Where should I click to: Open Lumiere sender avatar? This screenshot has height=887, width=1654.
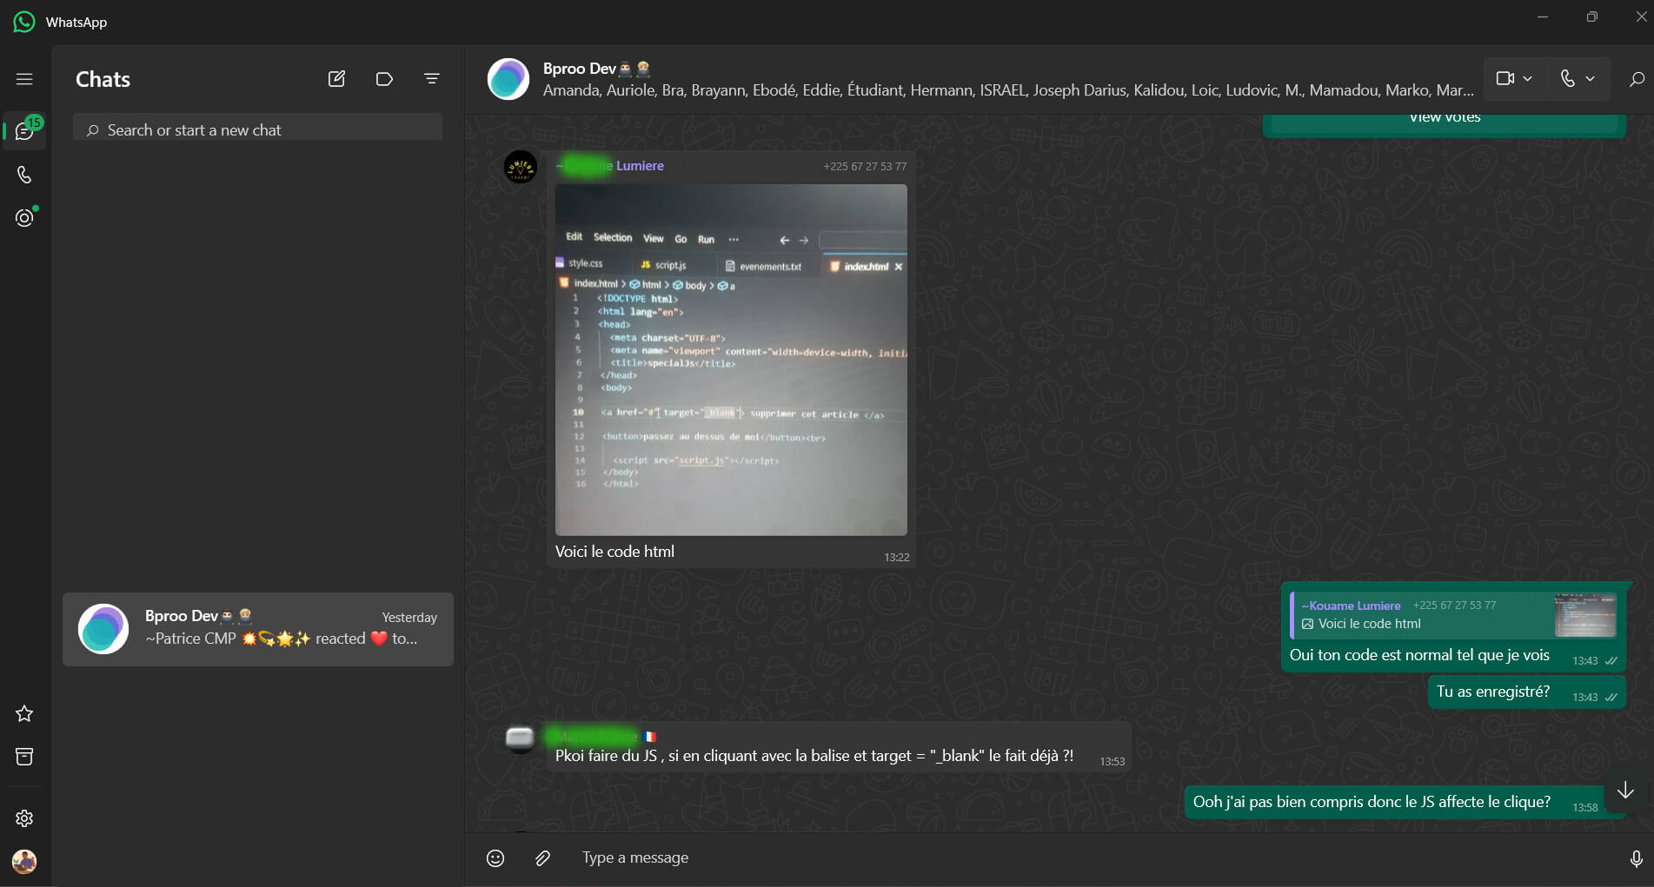[x=521, y=167]
